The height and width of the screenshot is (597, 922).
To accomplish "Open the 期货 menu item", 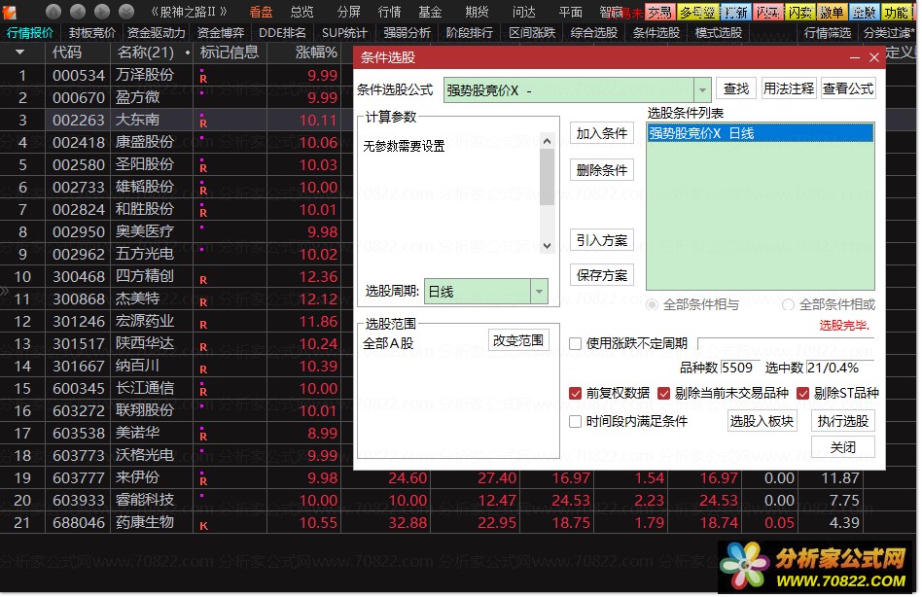I will tap(477, 12).
